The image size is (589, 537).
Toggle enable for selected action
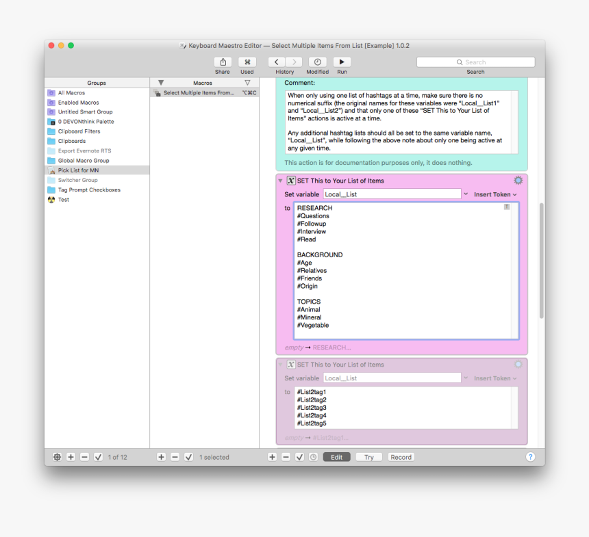pos(299,457)
